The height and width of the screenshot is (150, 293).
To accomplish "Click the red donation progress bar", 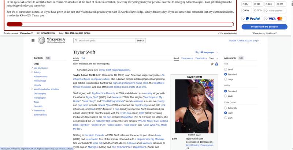I will [x=120, y=24].
